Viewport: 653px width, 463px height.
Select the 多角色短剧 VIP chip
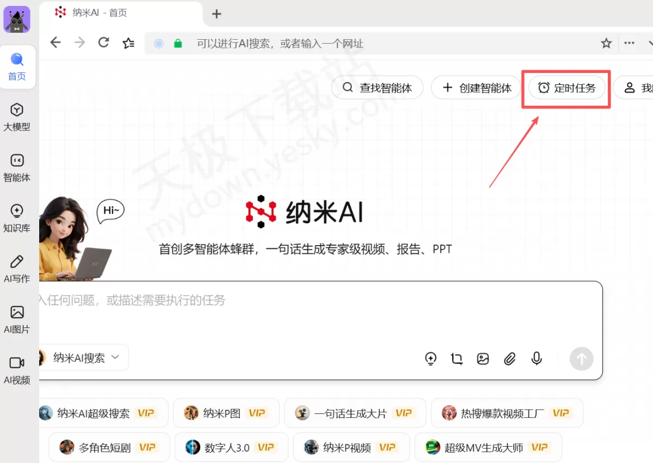pos(109,447)
